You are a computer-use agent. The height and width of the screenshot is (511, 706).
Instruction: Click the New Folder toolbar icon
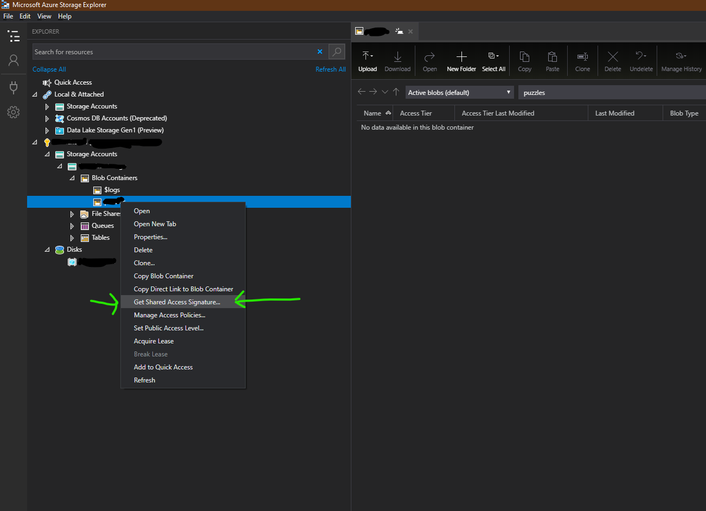461,60
